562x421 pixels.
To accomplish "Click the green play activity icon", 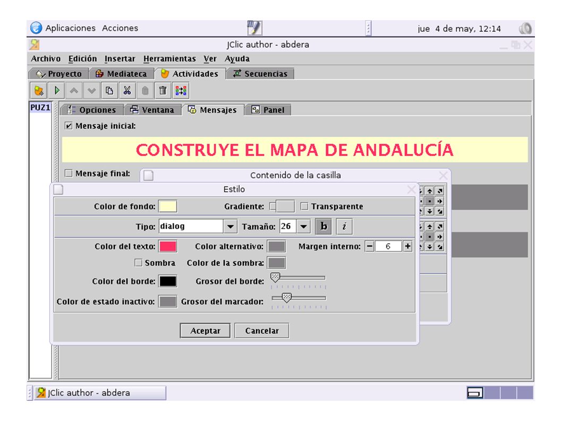I will tap(57, 91).
